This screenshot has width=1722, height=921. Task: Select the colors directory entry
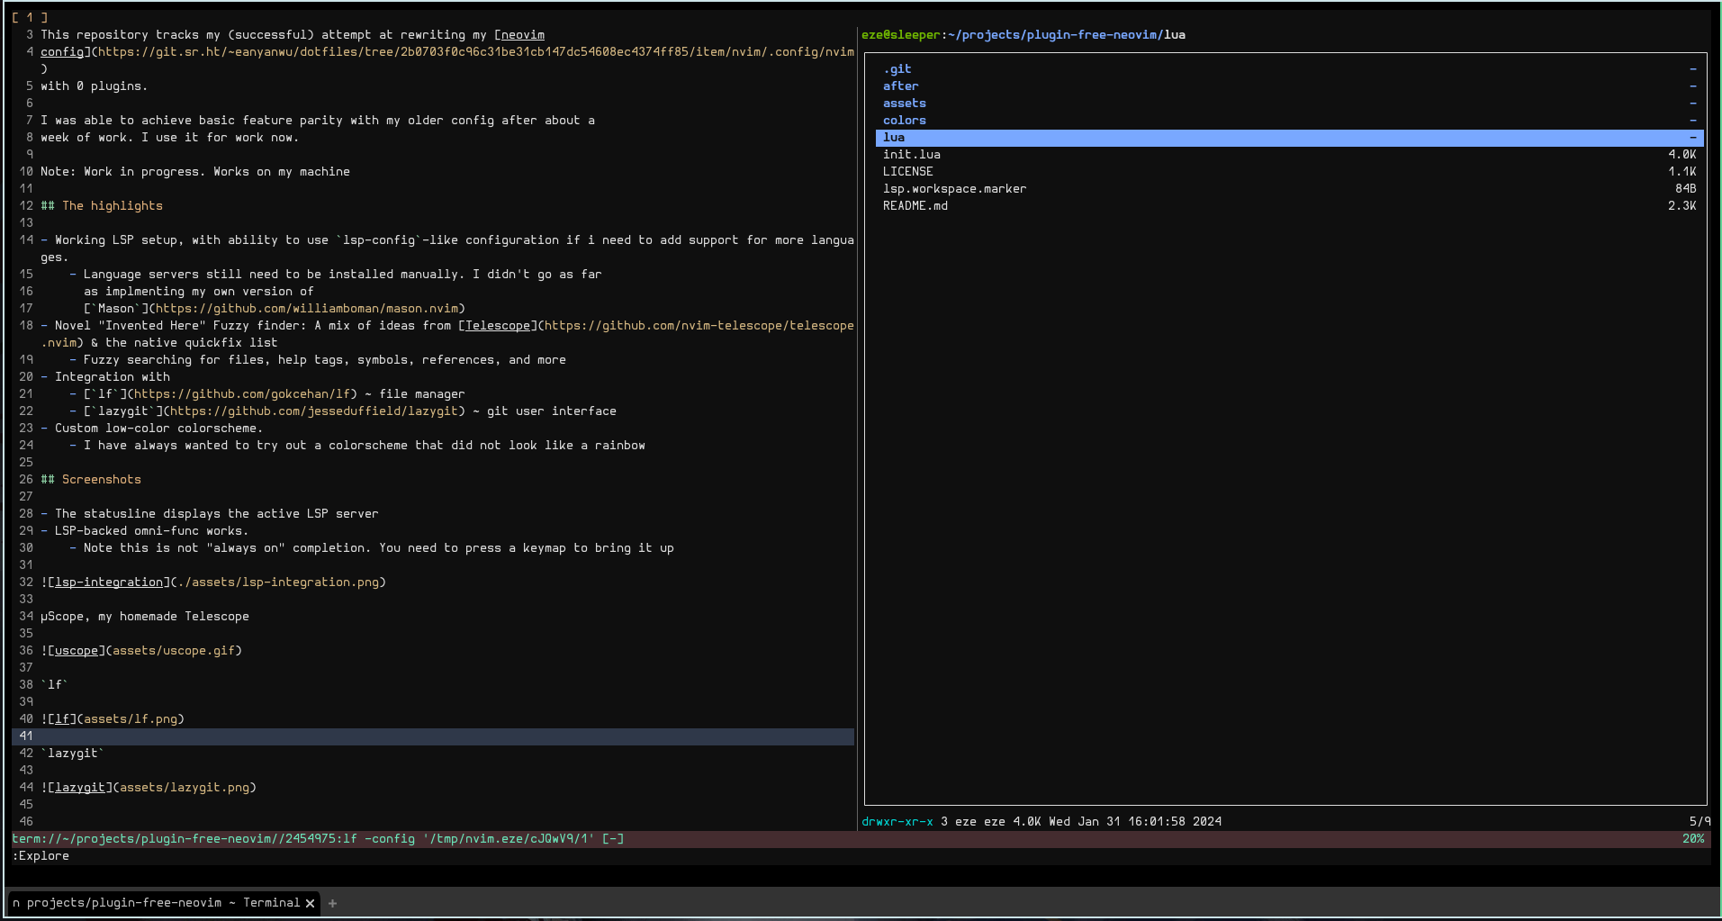904,121
